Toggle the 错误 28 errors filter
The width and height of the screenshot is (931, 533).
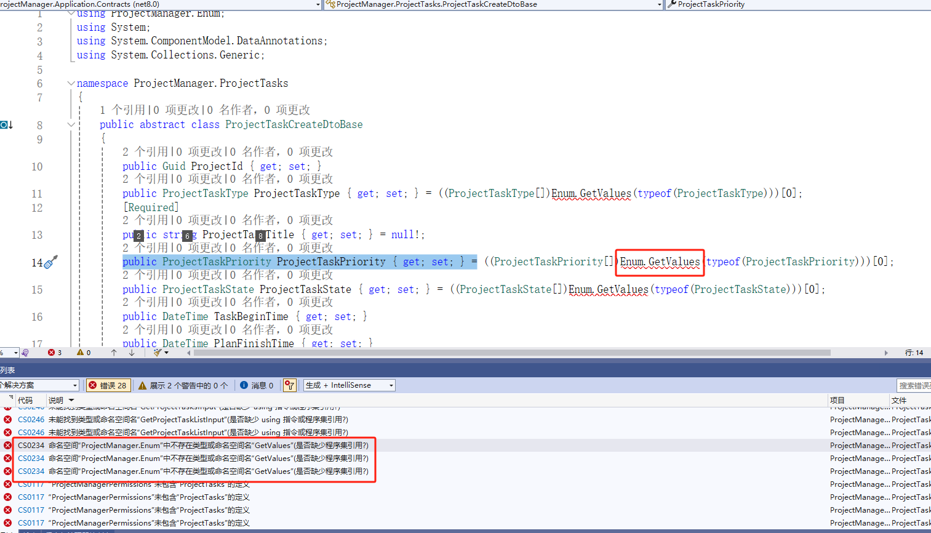[x=108, y=385]
